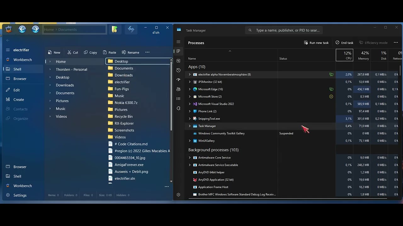This screenshot has height=226, width=403.
Task: Click the Home > Documents address bar
Action: pyautogui.click(x=75, y=30)
